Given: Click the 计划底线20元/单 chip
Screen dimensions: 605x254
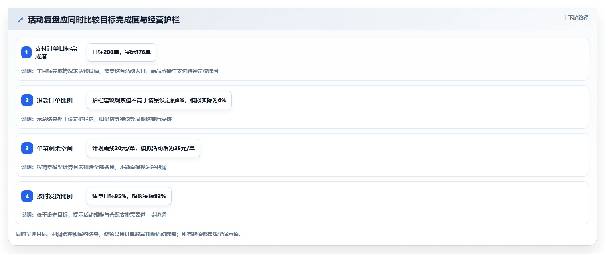Looking at the screenshot, I should coord(143,148).
